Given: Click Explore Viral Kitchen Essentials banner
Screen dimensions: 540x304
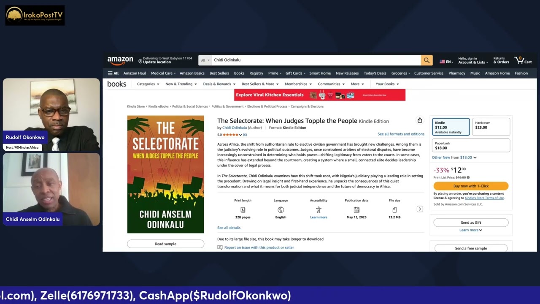Looking at the screenshot, I should (x=320, y=95).
